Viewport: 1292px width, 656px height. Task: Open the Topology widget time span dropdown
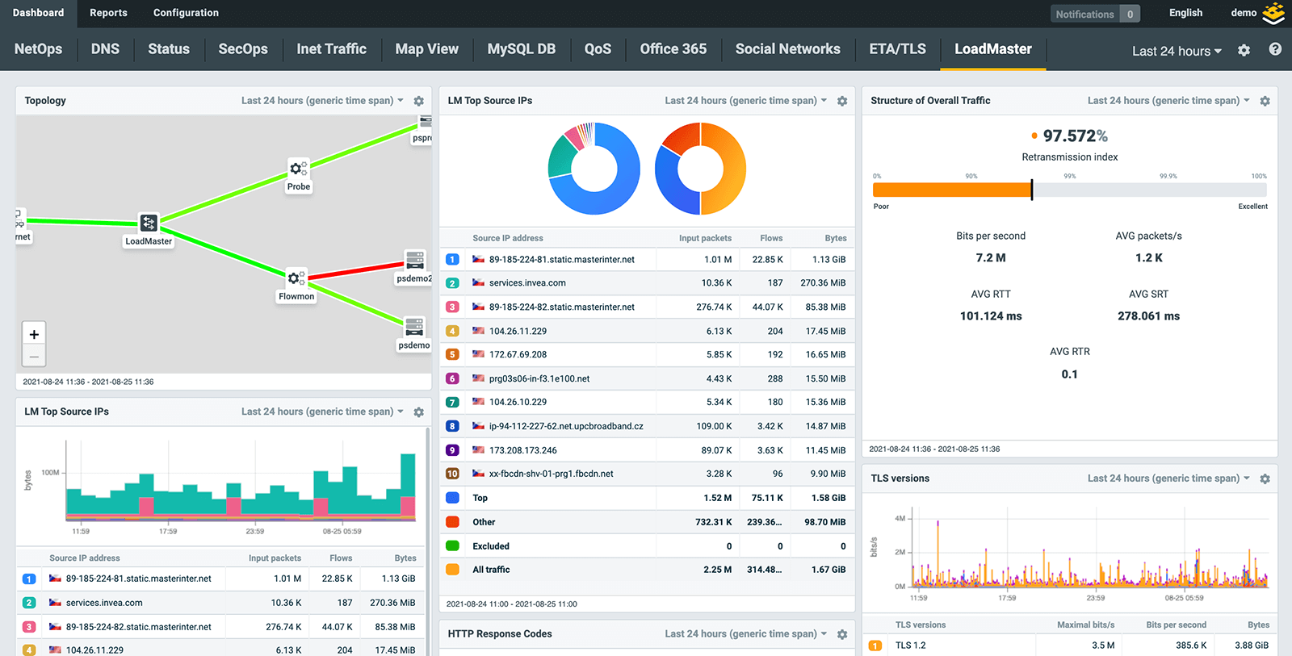pos(322,101)
